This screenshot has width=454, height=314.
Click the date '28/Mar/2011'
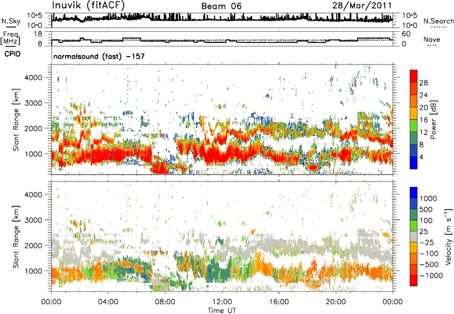coord(362,6)
